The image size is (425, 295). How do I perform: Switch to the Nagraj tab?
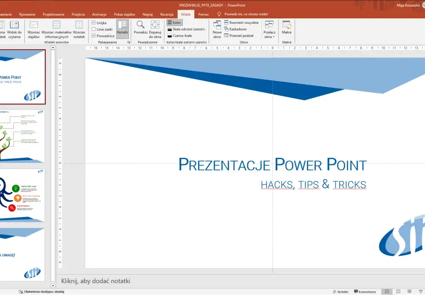[x=147, y=14]
